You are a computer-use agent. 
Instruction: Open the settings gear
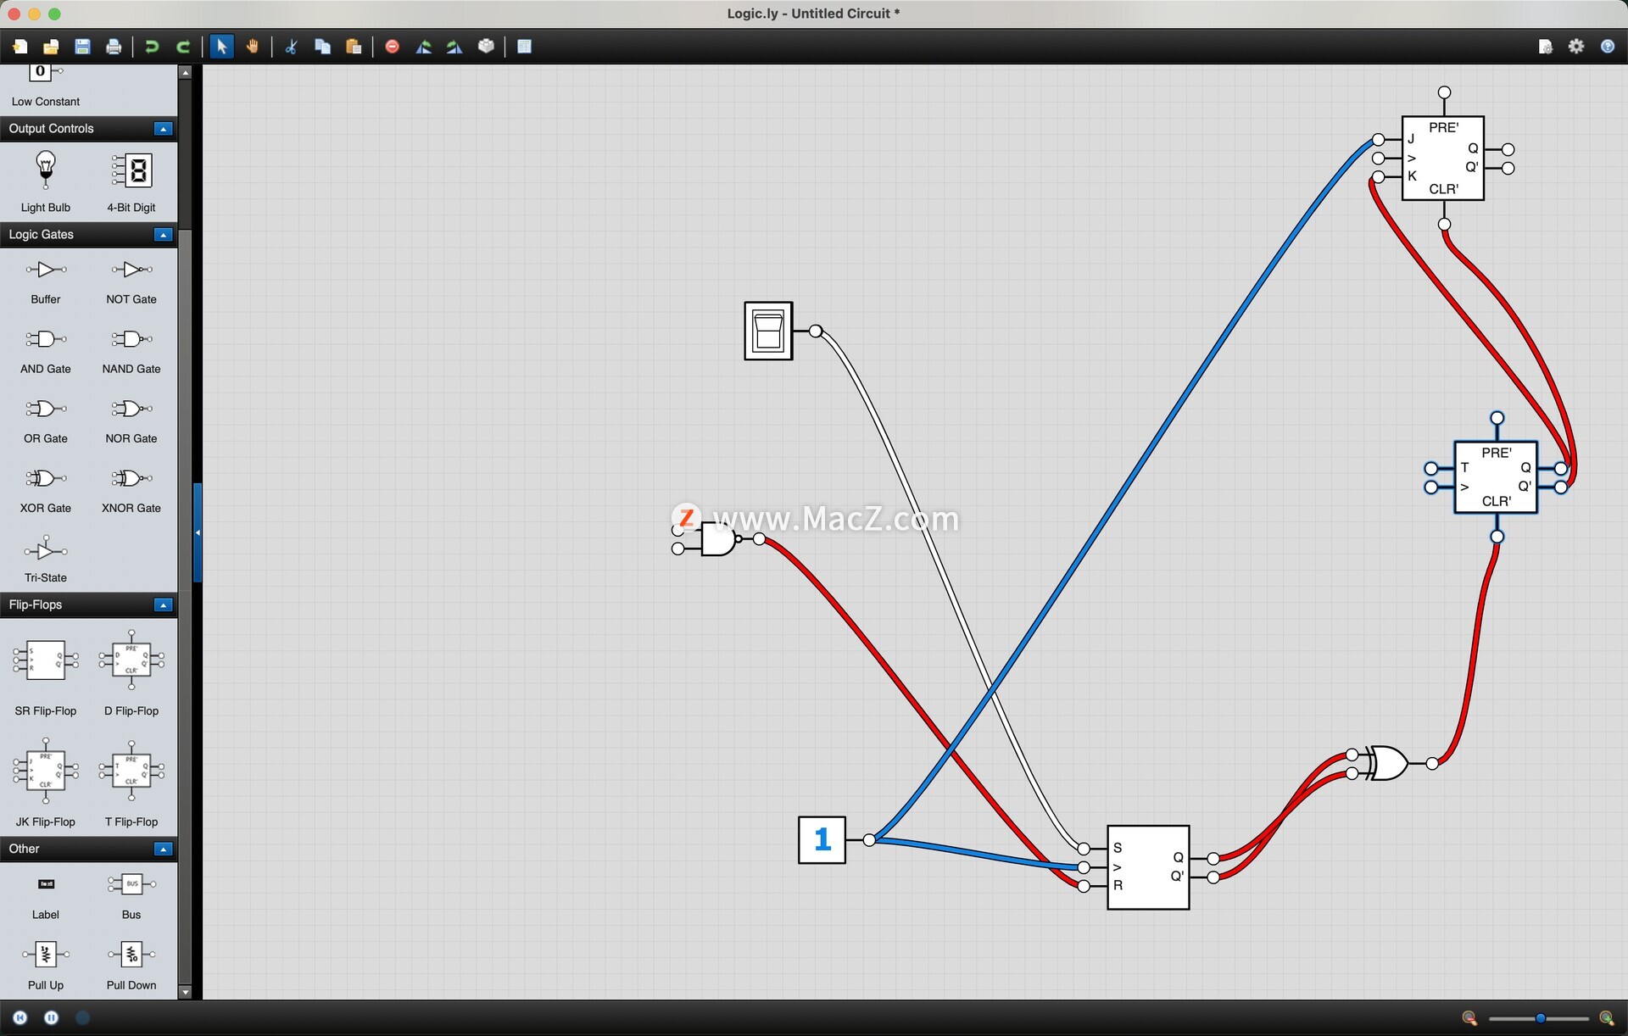pos(1575,47)
